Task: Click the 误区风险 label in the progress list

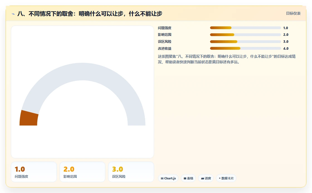Action: (x=165, y=42)
